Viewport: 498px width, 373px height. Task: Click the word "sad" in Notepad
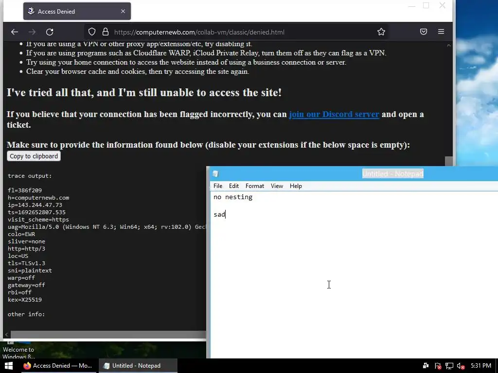(219, 214)
